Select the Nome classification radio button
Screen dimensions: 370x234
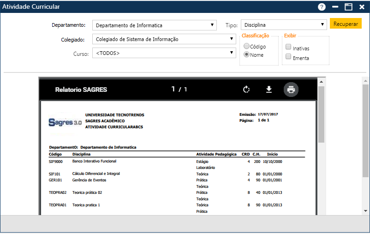click(246, 54)
